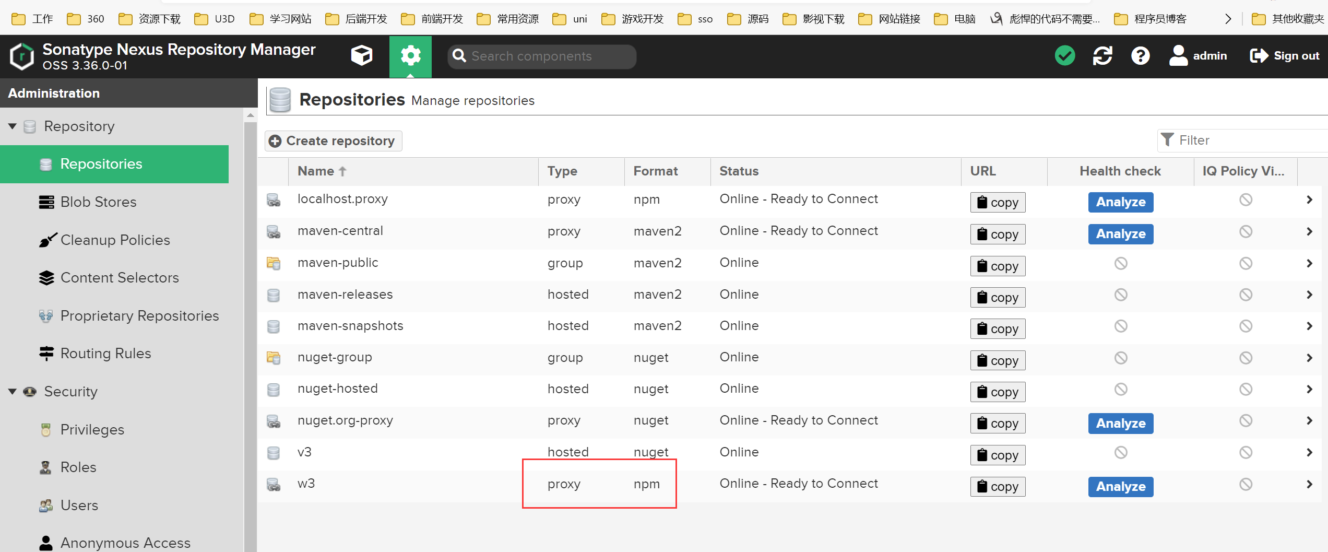This screenshot has height=552, width=1328.
Task: Click Sign out
Action: tap(1285, 56)
